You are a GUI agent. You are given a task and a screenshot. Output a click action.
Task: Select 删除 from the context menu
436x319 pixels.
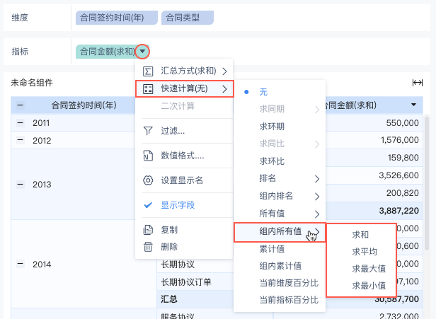tap(184, 247)
